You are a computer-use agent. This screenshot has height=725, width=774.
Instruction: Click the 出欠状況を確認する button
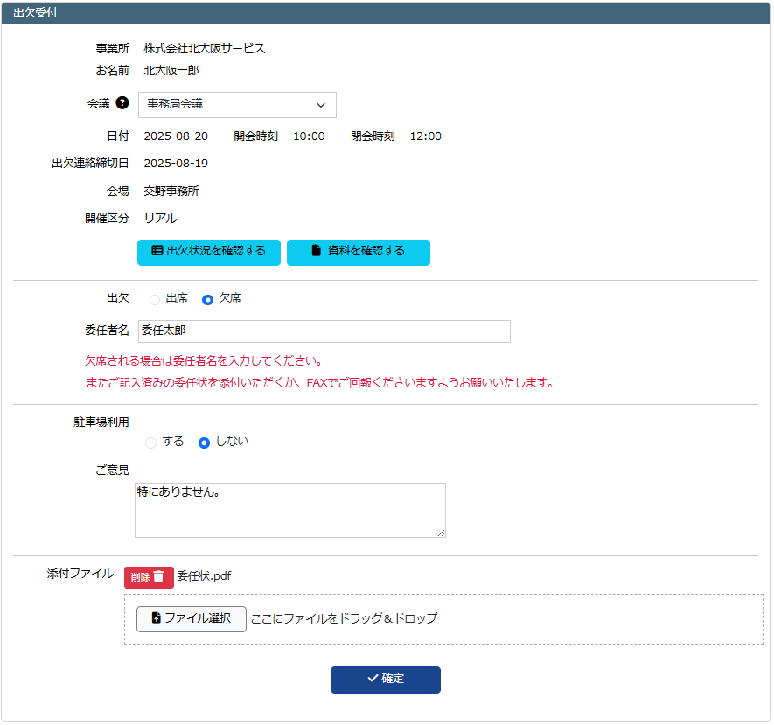[208, 253]
